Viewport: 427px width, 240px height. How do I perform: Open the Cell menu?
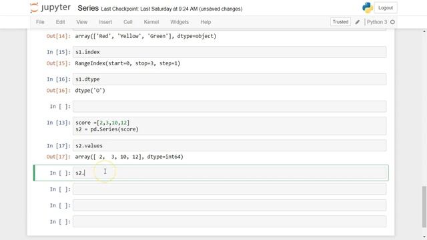pos(127,22)
